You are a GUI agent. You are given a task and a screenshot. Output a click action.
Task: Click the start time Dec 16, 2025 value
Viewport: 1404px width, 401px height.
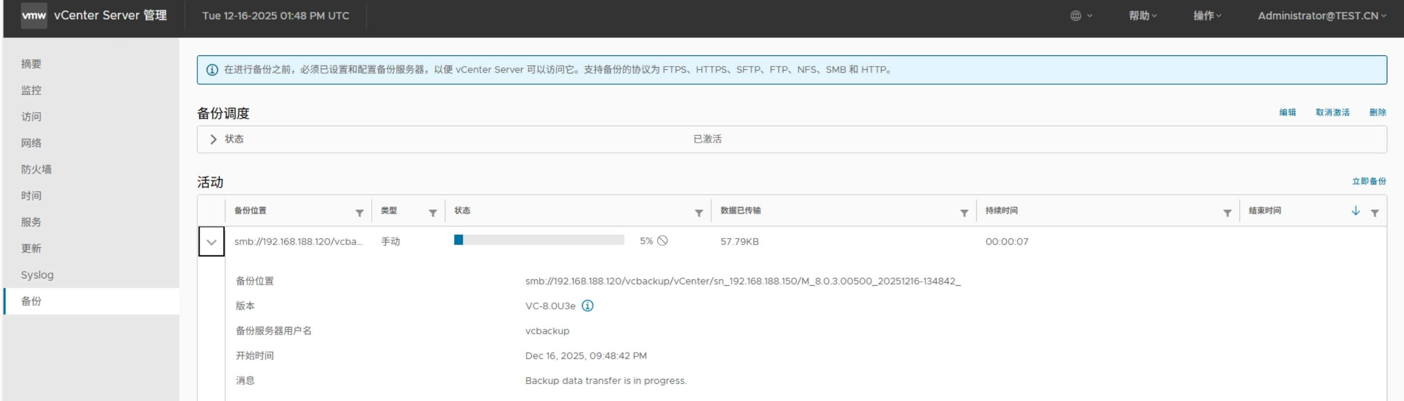click(586, 356)
